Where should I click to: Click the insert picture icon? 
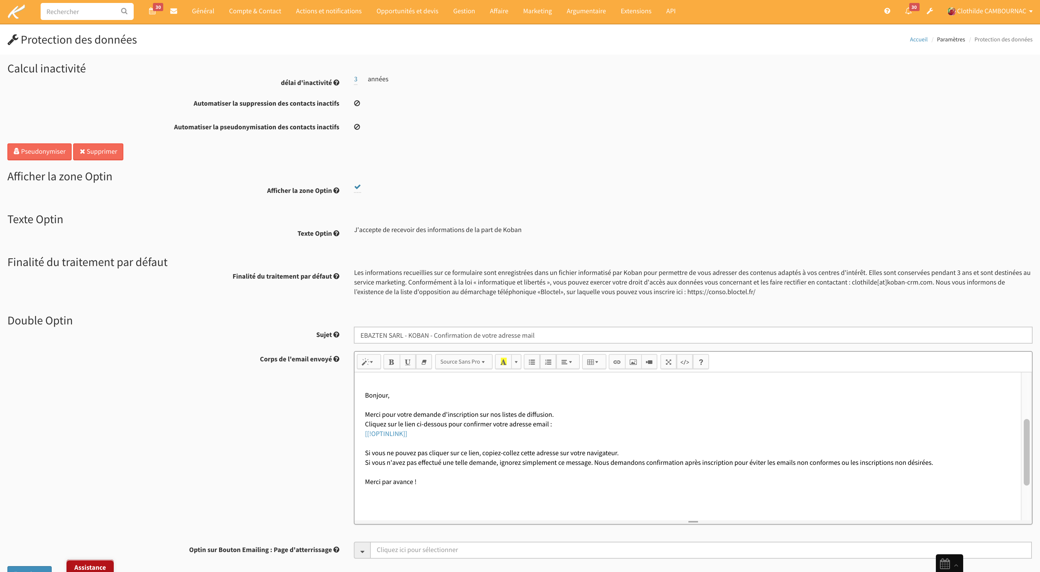click(x=633, y=362)
